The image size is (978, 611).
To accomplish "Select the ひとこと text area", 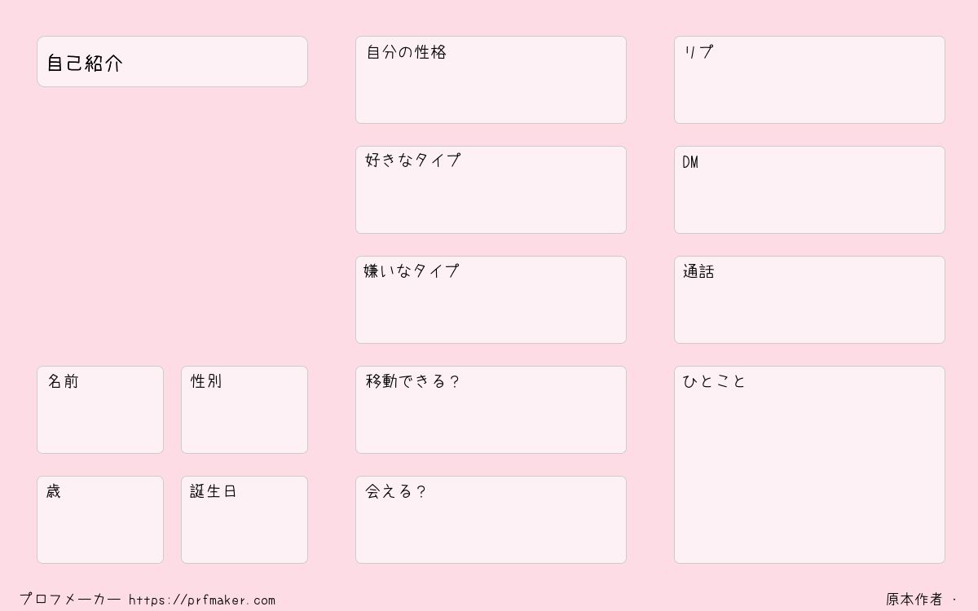I will [x=809, y=464].
